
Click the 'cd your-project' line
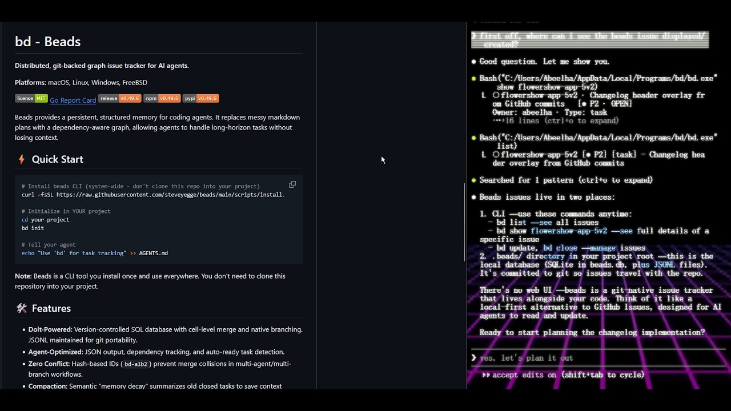(45, 220)
